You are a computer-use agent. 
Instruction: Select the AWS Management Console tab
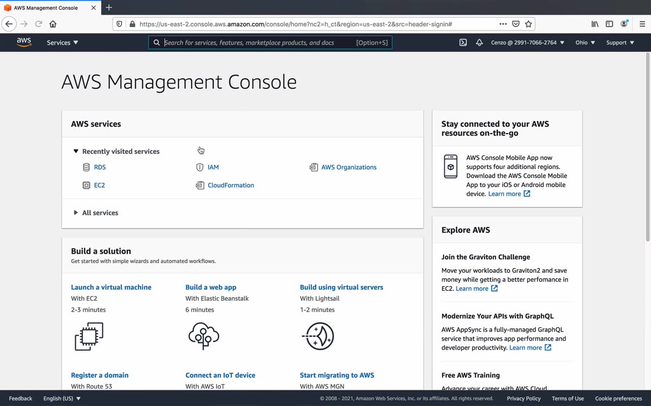46,8
